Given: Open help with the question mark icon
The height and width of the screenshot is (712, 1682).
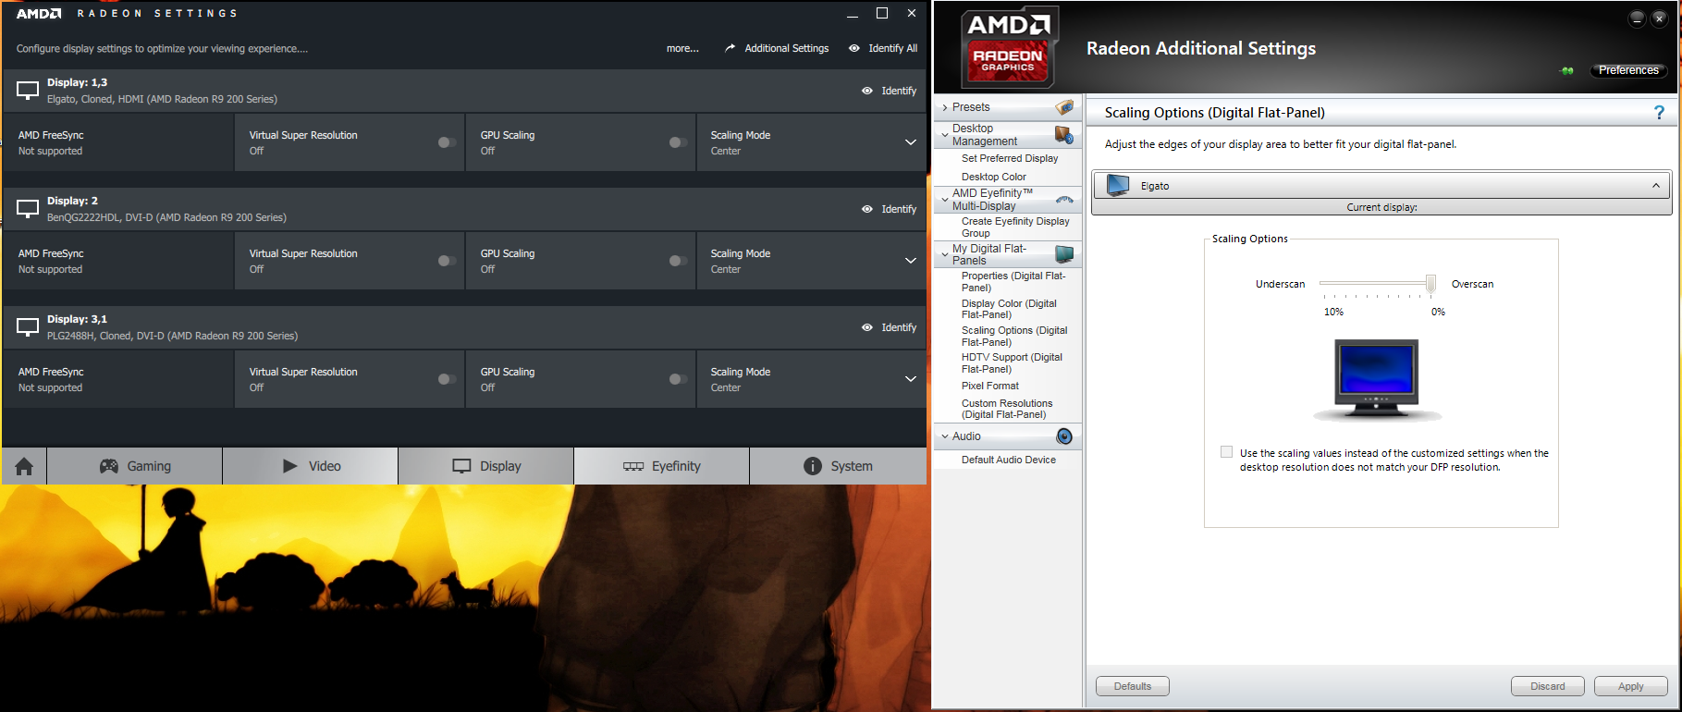Looking at the screenshot, I should (1659, 113).
